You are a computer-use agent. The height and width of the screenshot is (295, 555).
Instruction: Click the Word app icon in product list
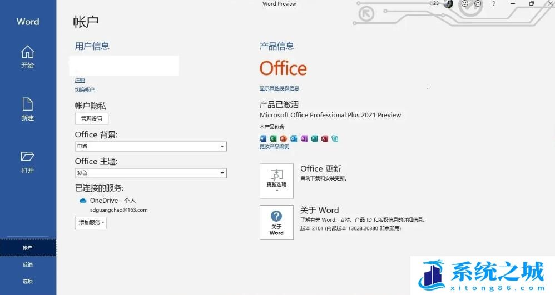tap(263, 138)
